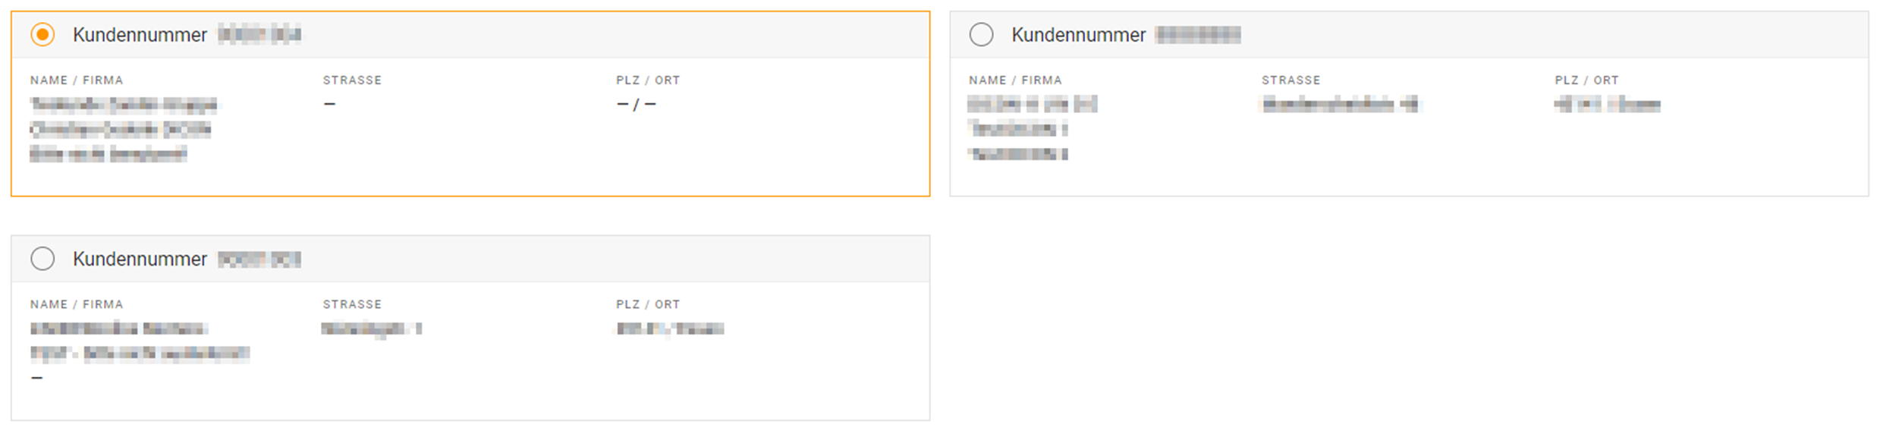Click the empty "– / –" PLZ value

[636, 105]
